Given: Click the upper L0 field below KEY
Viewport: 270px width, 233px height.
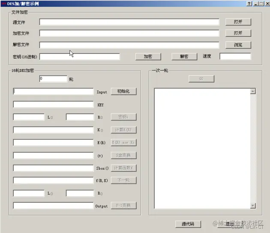Looking at the screenshot, I should [29, 117].
